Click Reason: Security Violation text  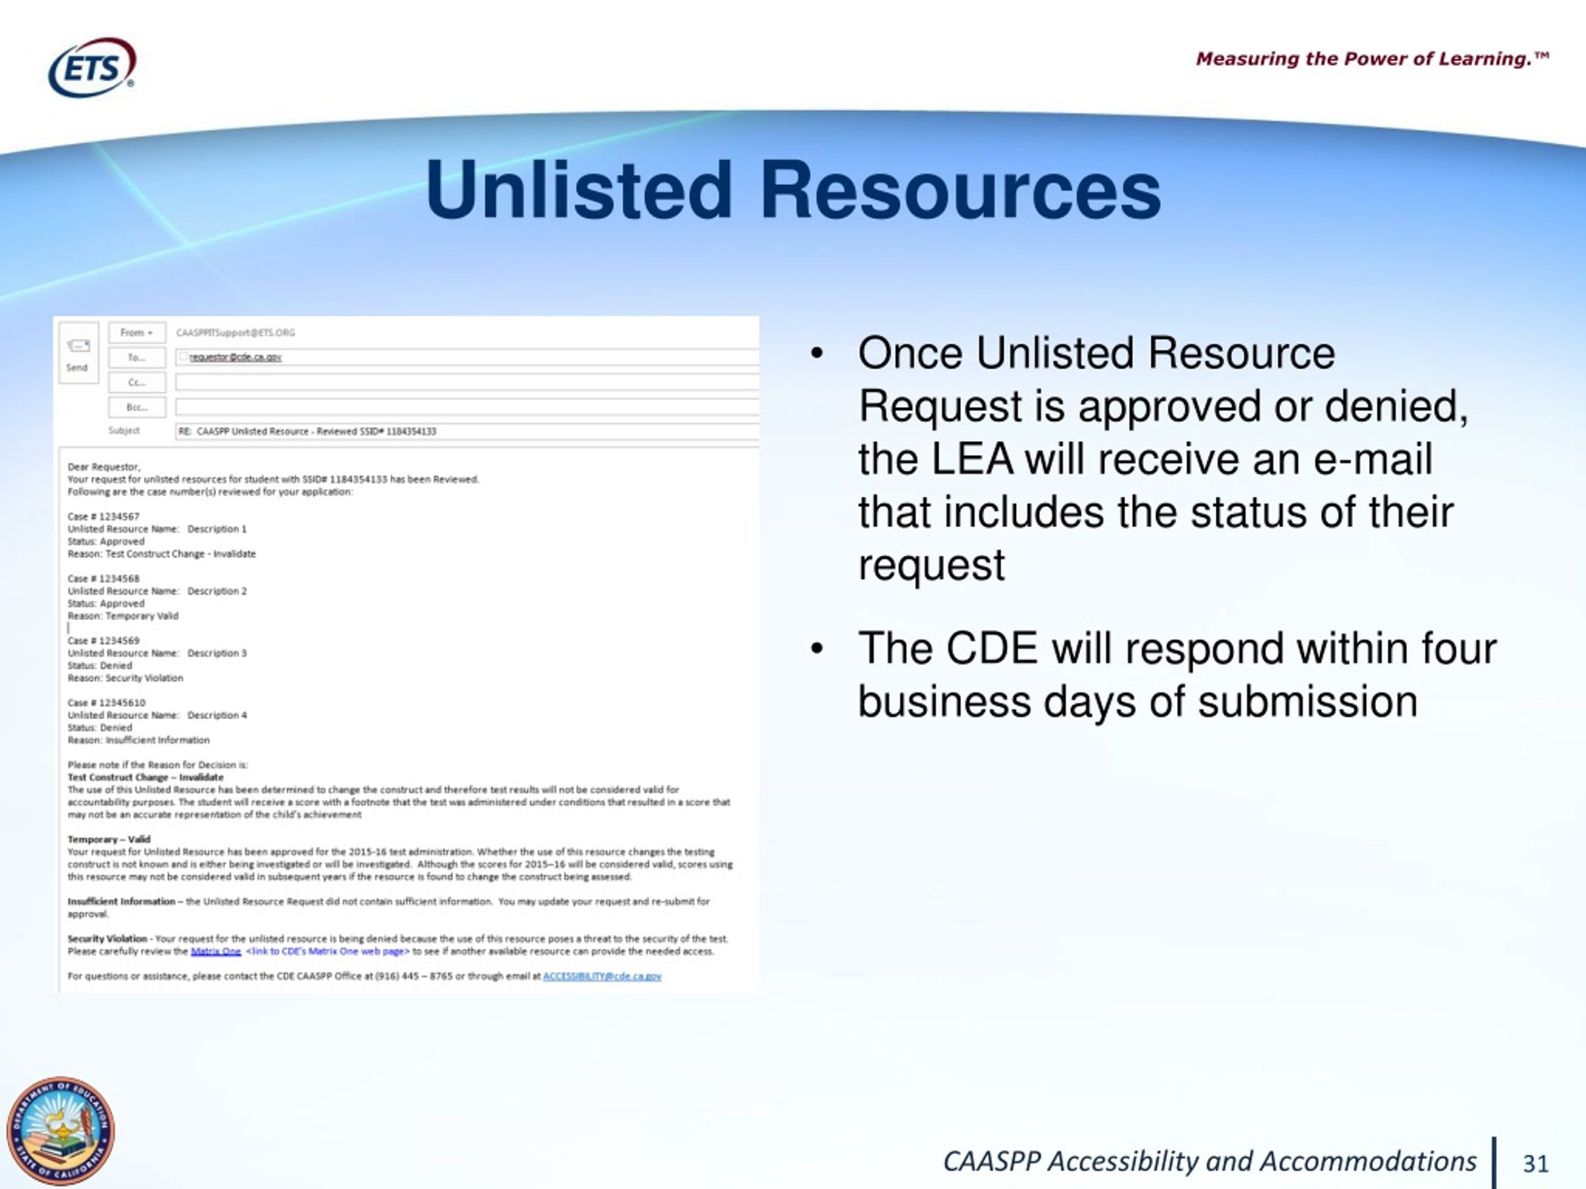(126, 678)
